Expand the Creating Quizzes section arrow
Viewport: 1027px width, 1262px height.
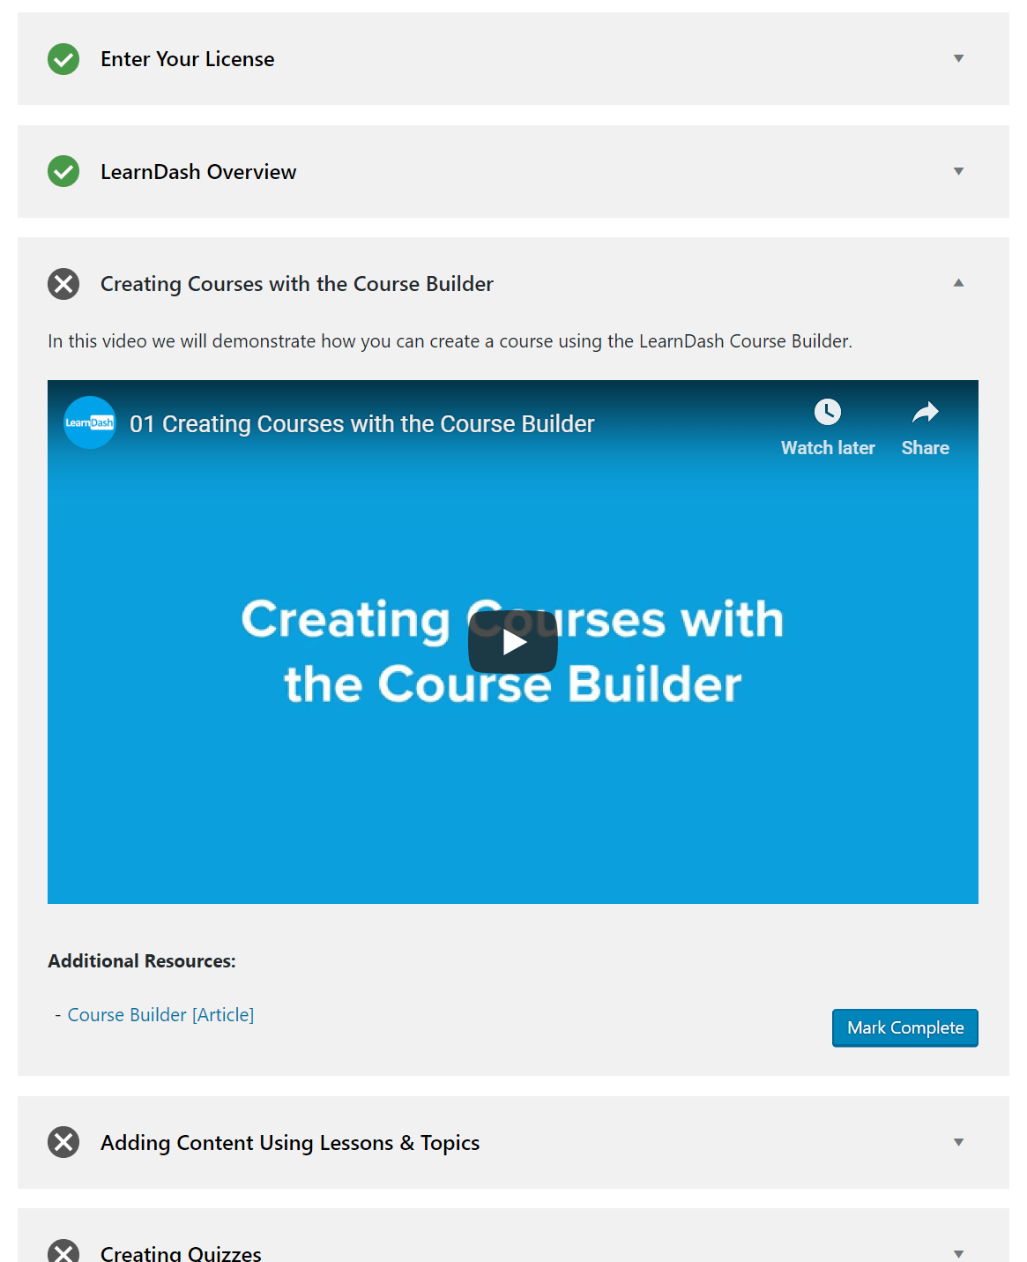click(958, 1253)
